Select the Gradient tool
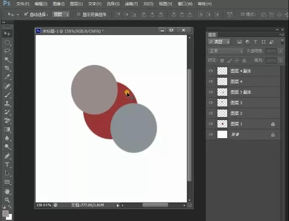Image resolution: width=289 pixels, height=221 pixels. pos(7,129)
